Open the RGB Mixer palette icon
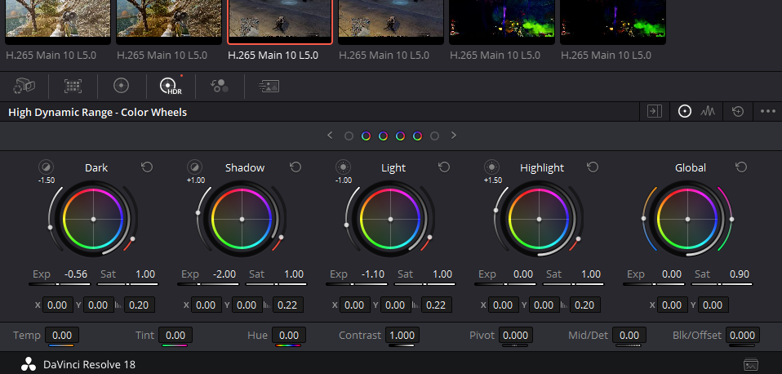 [x=220, y=87]
